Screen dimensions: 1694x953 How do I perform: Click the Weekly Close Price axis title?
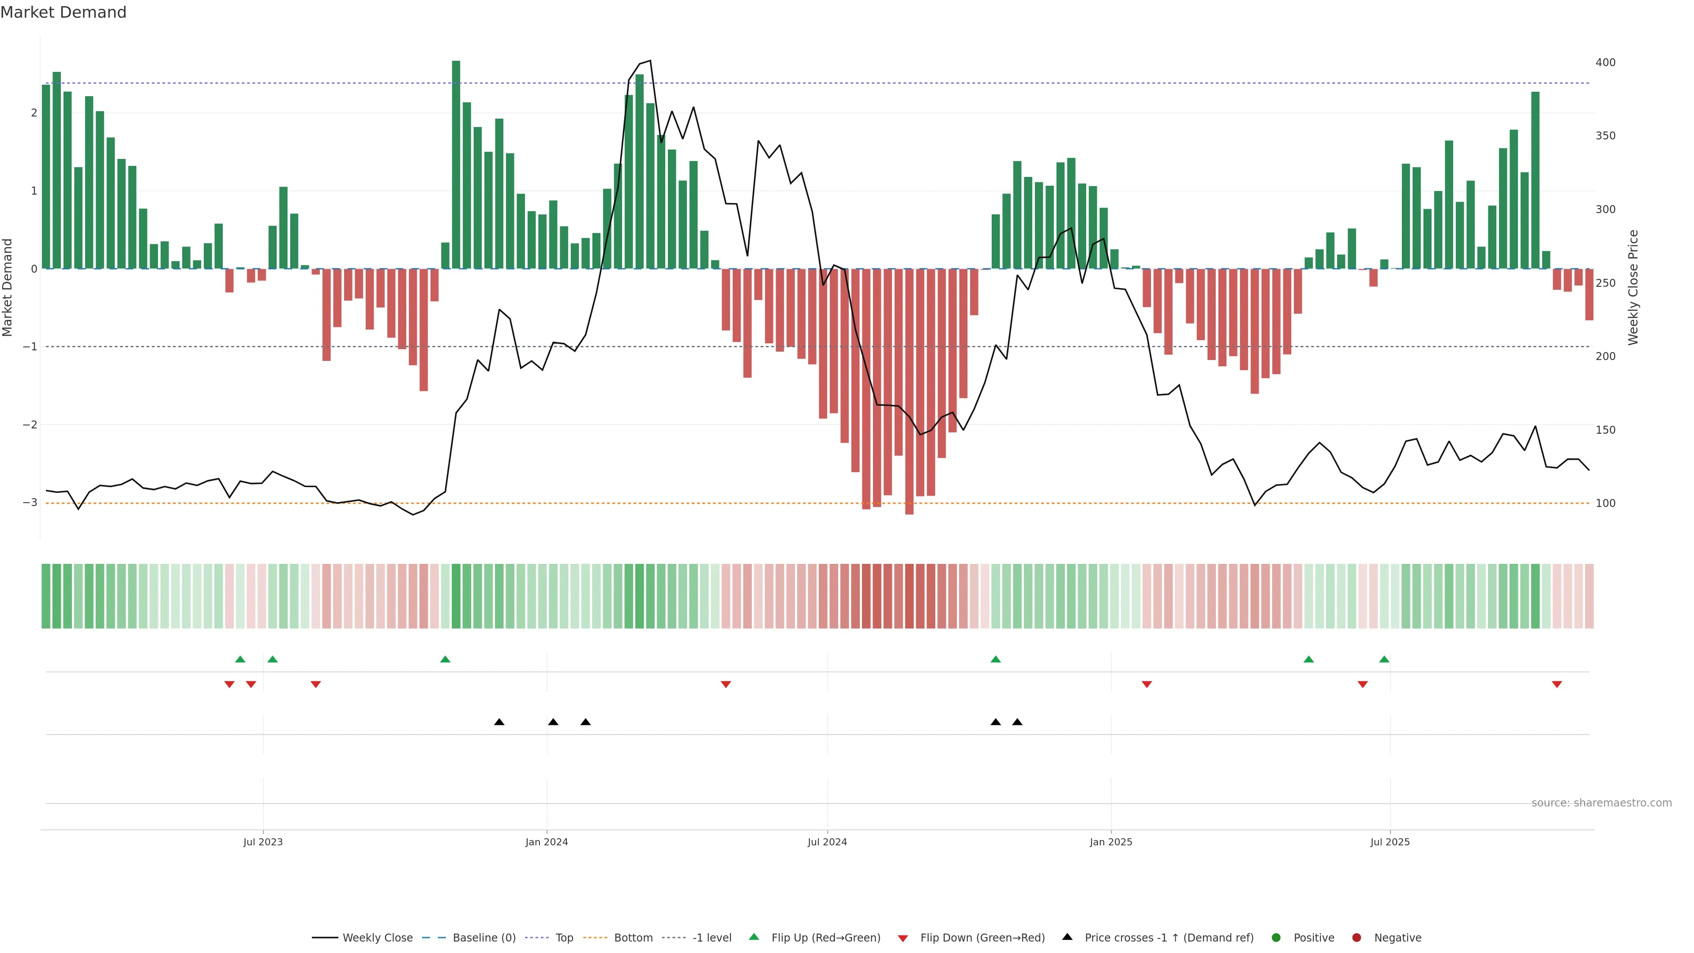point(1634,287)
